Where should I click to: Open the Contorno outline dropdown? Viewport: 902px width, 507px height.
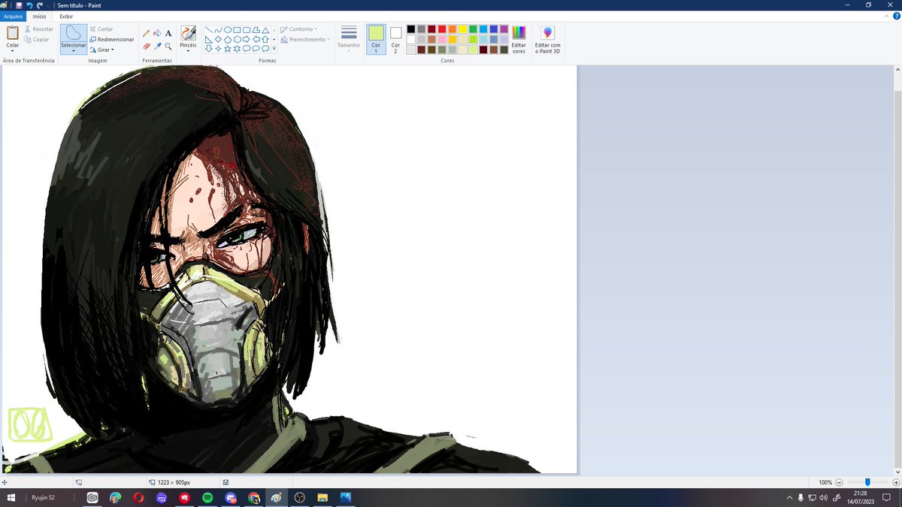click(x=299, y=29)
